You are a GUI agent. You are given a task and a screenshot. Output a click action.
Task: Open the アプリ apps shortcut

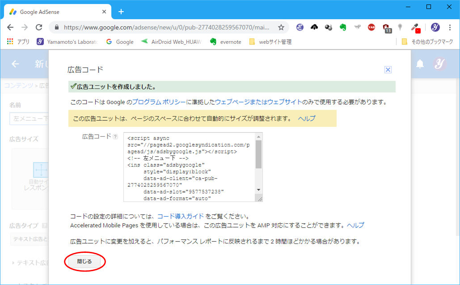[x=18, y=42]
